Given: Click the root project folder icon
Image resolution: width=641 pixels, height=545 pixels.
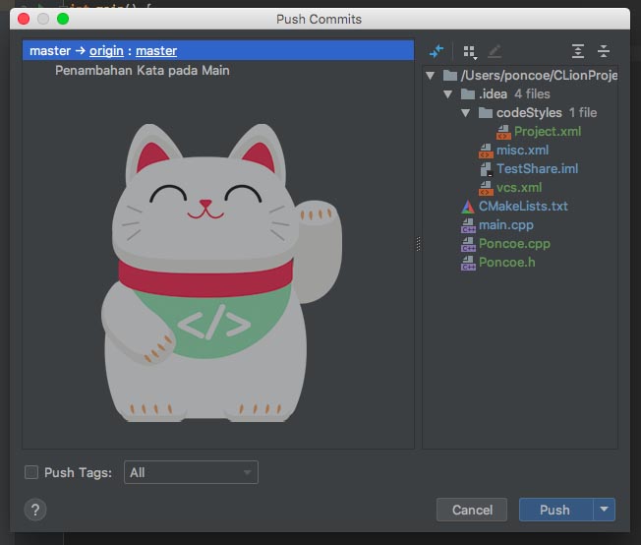Looking at the screenshot, I should coord(450,76).
